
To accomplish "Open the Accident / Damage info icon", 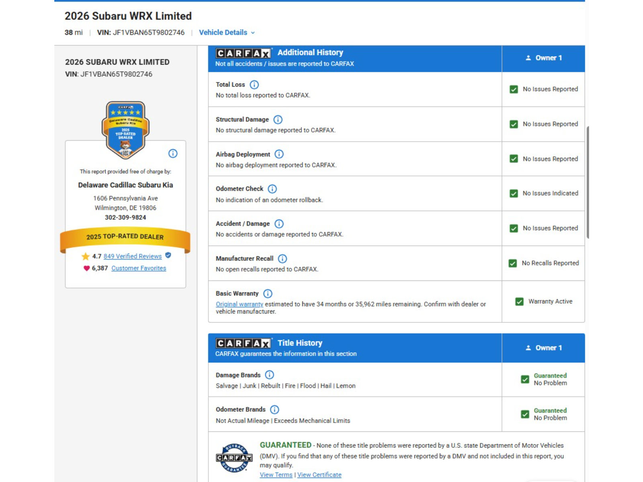I will [279, 224].
